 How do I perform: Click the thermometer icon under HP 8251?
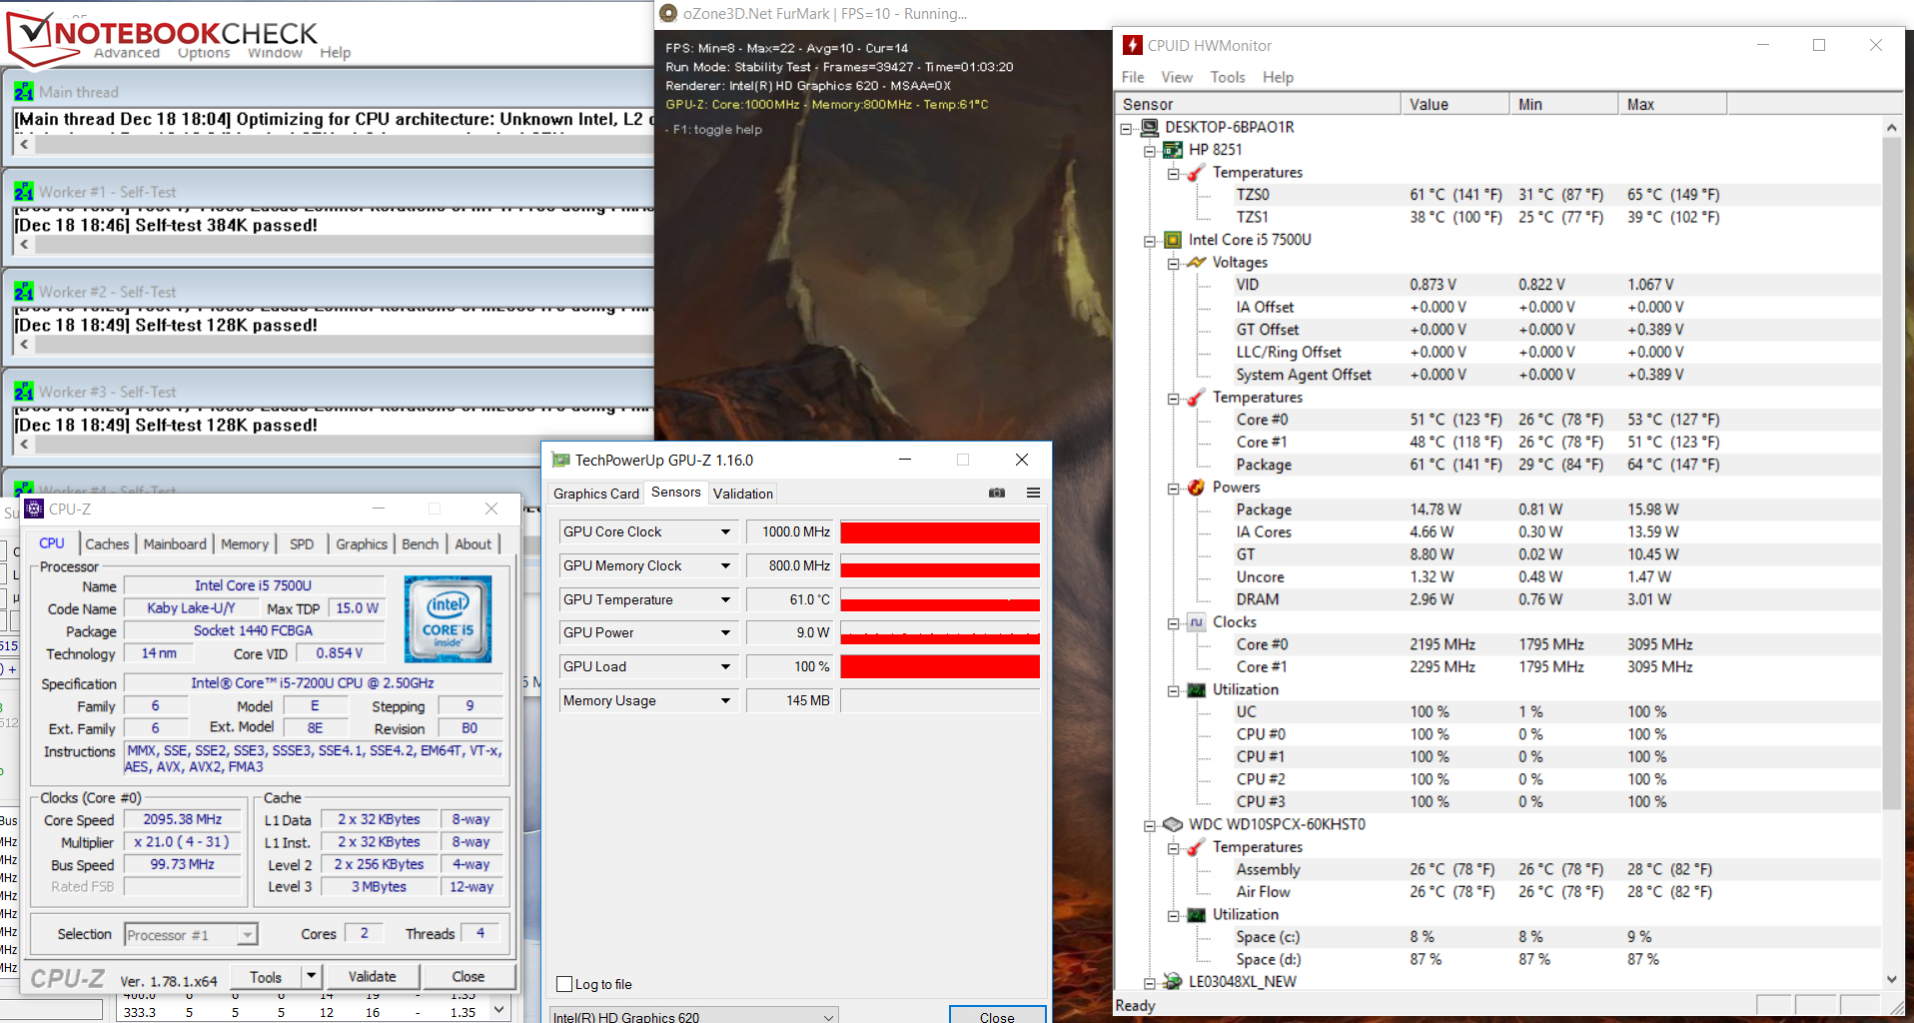coord(1196,173)
